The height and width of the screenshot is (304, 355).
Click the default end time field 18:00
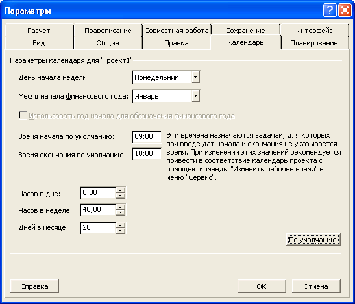(x=147, y=153)
